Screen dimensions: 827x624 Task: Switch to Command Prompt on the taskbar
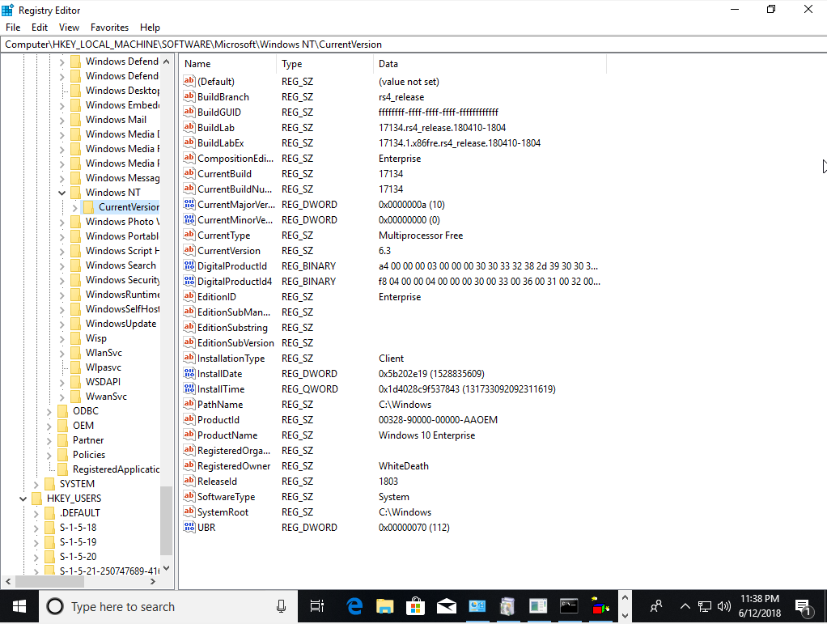tap(569, 606)
